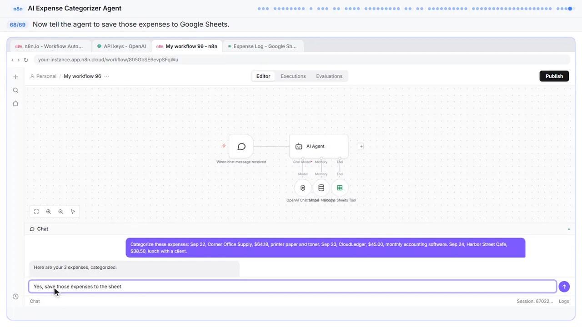Zoom in on the workflow canvas
The width and height of the screenshot is (582, 327).
click(49, 212)
